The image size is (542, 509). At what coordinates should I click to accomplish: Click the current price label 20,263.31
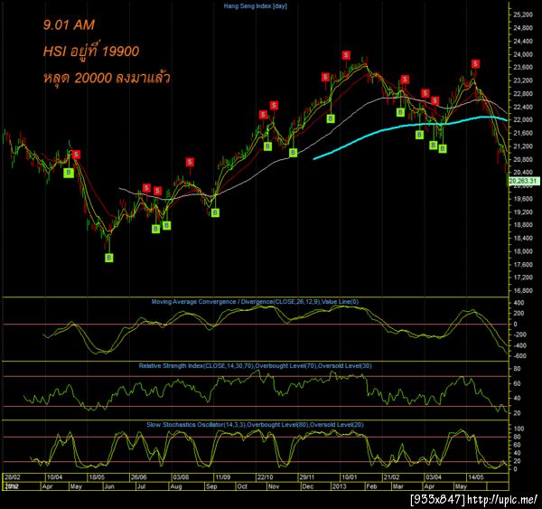point(524,181)
